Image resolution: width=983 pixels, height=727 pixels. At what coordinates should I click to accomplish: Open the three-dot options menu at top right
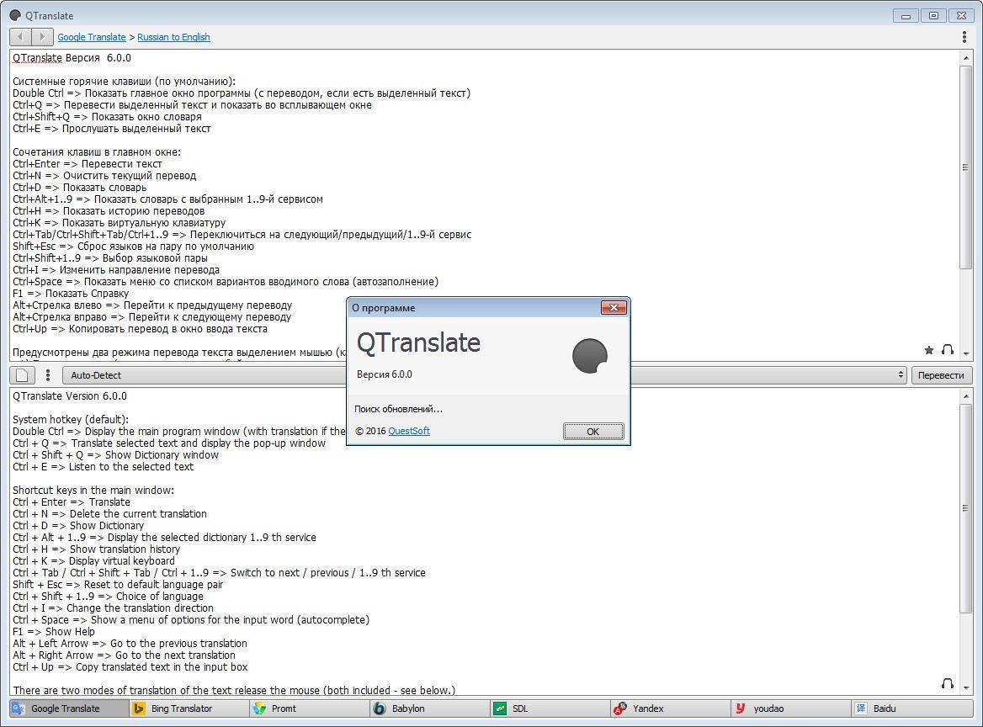pos(964,37)
